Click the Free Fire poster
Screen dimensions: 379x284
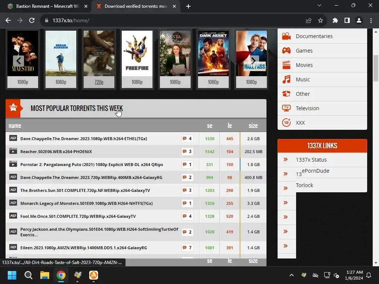click(x=137, y=53)
